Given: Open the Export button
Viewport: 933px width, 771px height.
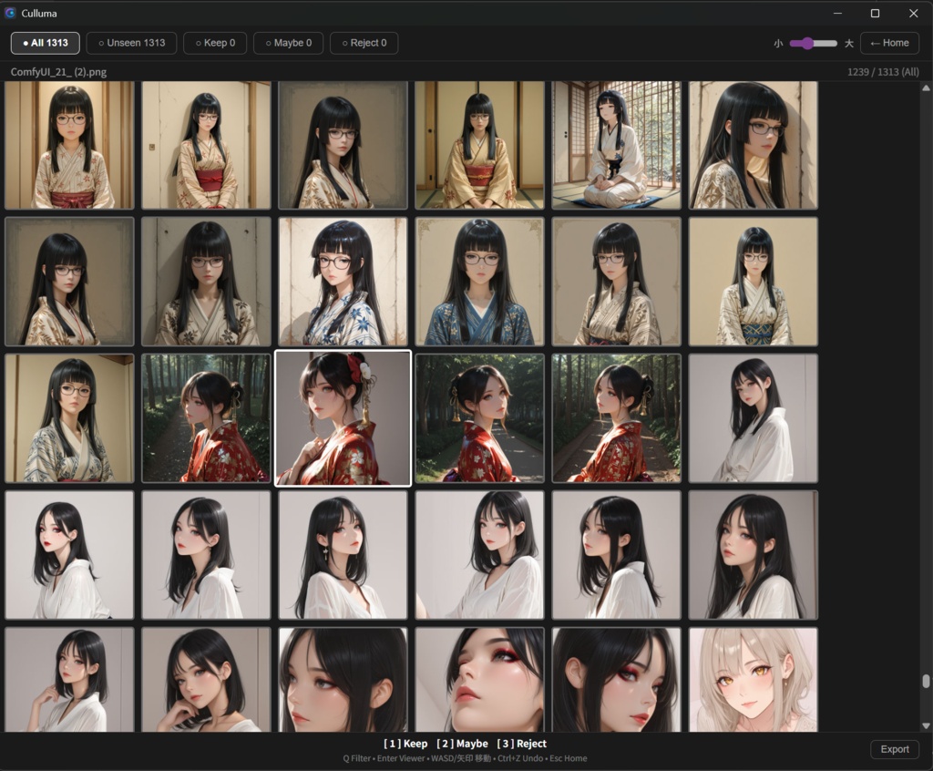Looking at the screenshot, I should click(x=895, y=749).
